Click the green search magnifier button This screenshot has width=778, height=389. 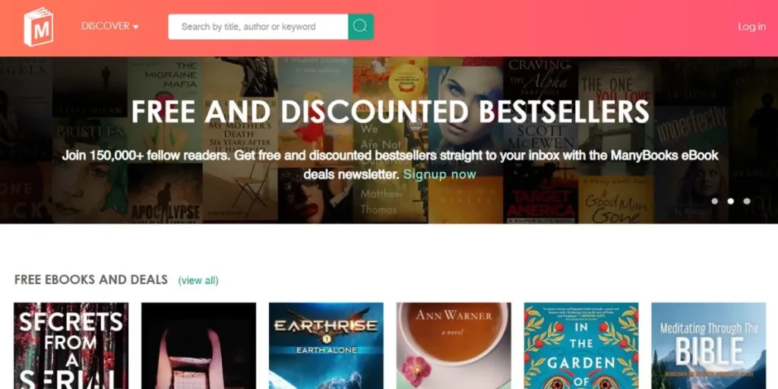click(x=361, y=27)
